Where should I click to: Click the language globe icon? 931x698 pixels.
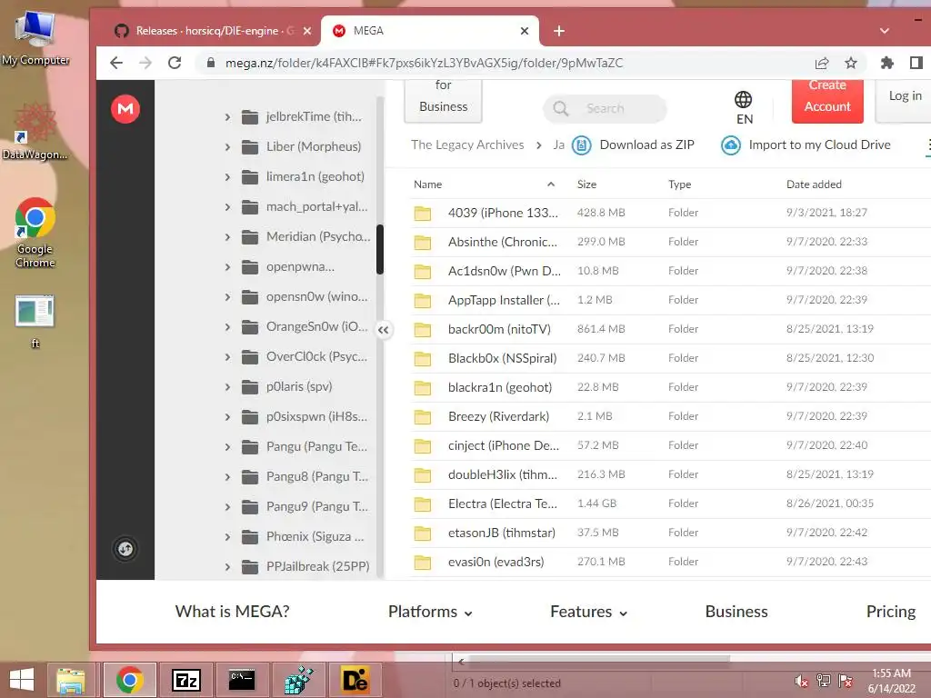point(744,99)
